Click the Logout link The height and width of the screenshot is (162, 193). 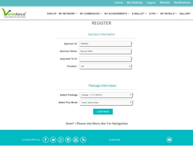point(151,3)
